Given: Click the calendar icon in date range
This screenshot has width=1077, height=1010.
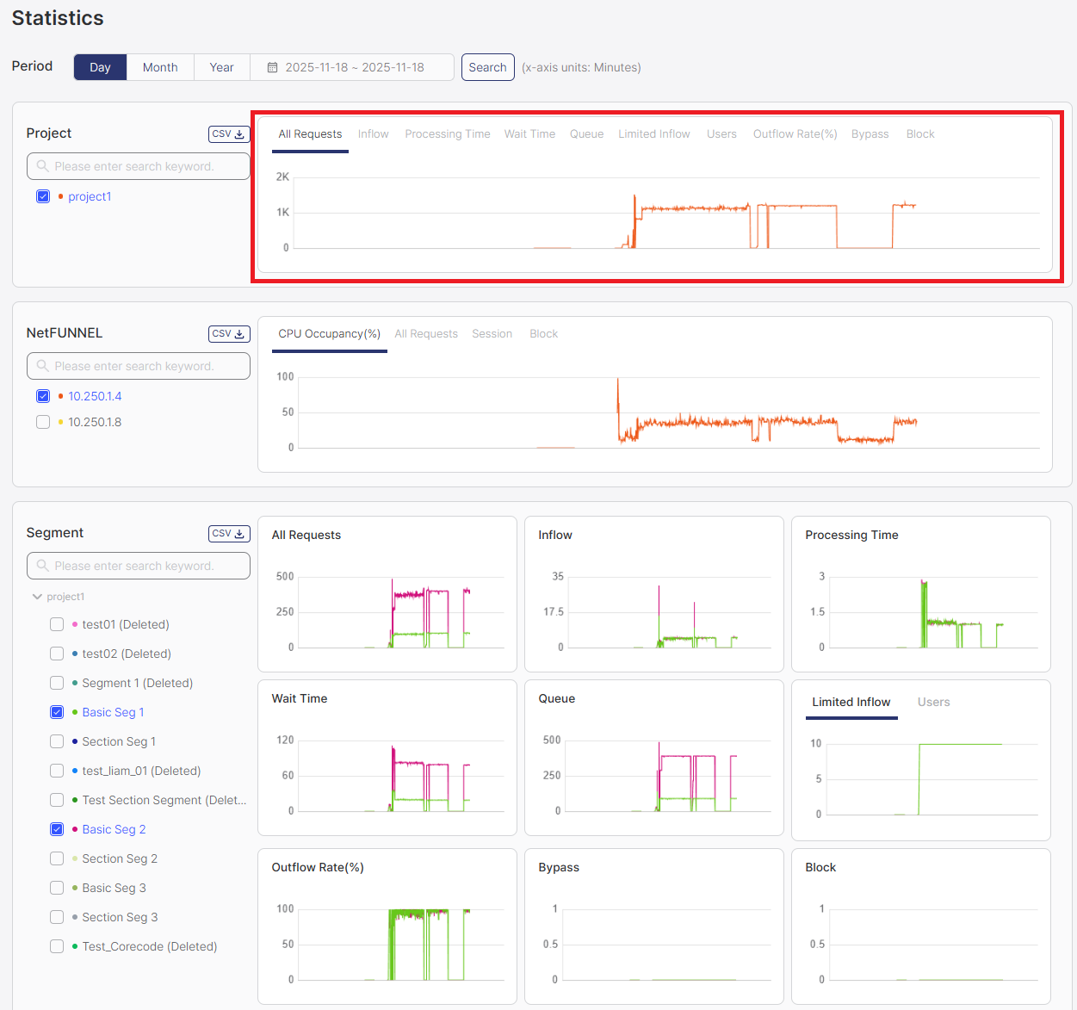Looking at the screenshot, I should (272, 67).
